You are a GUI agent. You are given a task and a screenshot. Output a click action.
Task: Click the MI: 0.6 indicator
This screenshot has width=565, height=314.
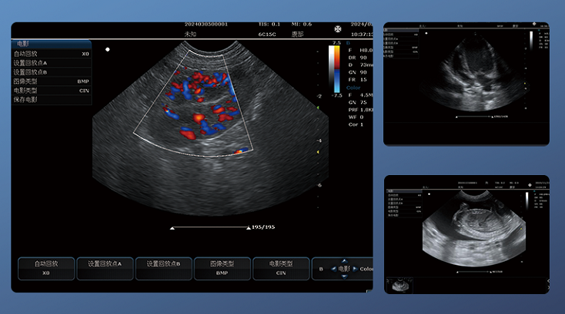tap(302, 24)
